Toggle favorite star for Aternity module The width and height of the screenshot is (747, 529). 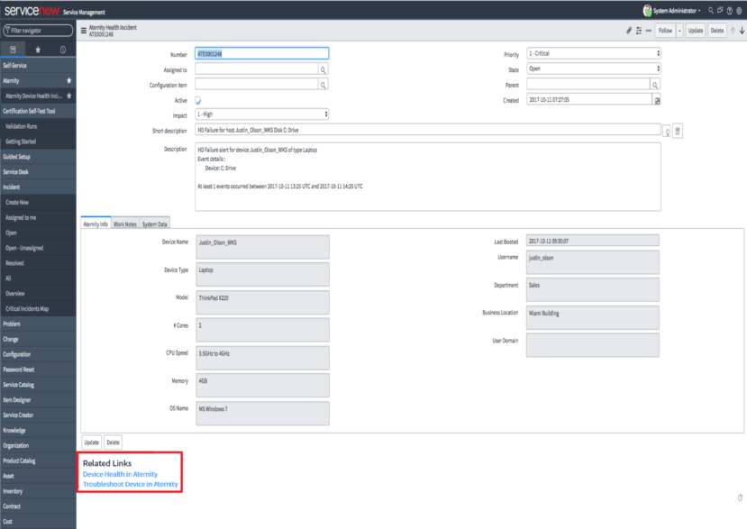click(x=69, y=80)
